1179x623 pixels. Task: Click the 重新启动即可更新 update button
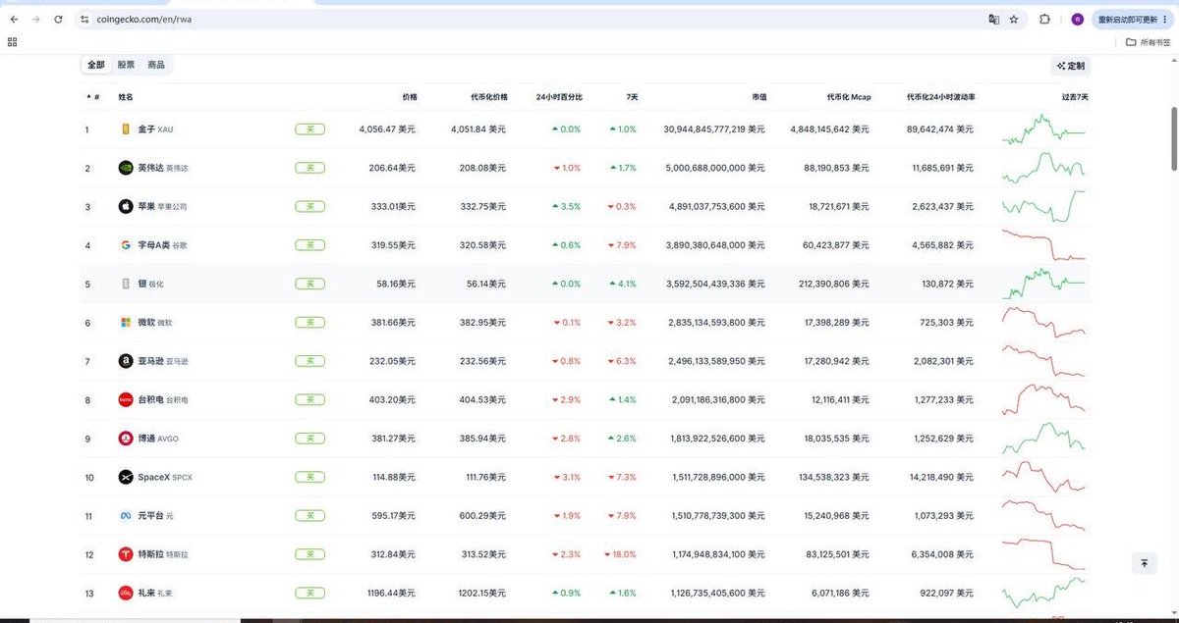tap(1131, 20)
